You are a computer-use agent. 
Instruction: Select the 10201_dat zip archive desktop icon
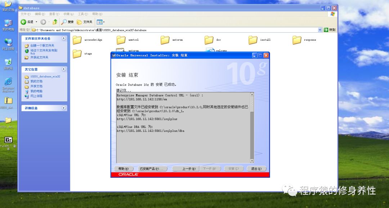pos(8,103)
